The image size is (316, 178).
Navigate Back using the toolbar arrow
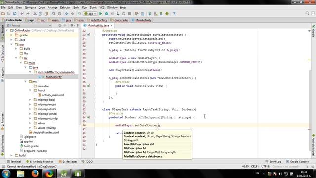click(67, 14)
